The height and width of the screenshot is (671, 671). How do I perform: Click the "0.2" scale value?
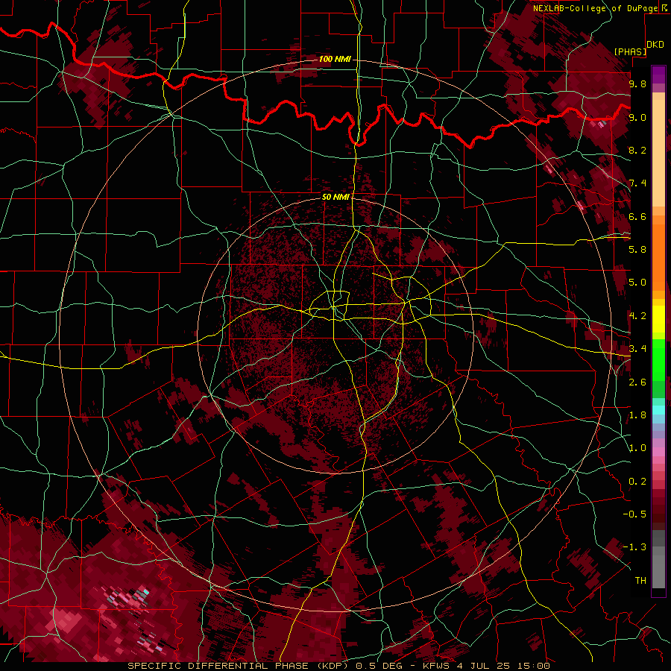tap(637, 482)
